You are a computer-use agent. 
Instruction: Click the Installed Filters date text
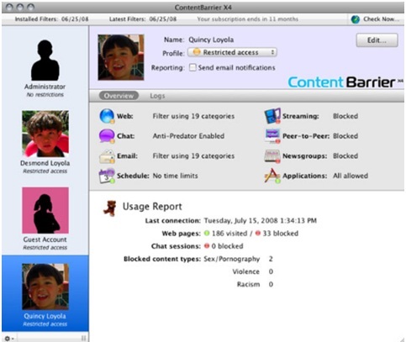coord(75,19)
